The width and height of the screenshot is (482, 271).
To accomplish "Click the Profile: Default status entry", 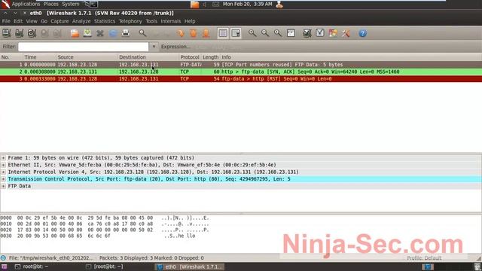I will pyautogui.click(x=424, y=258).
